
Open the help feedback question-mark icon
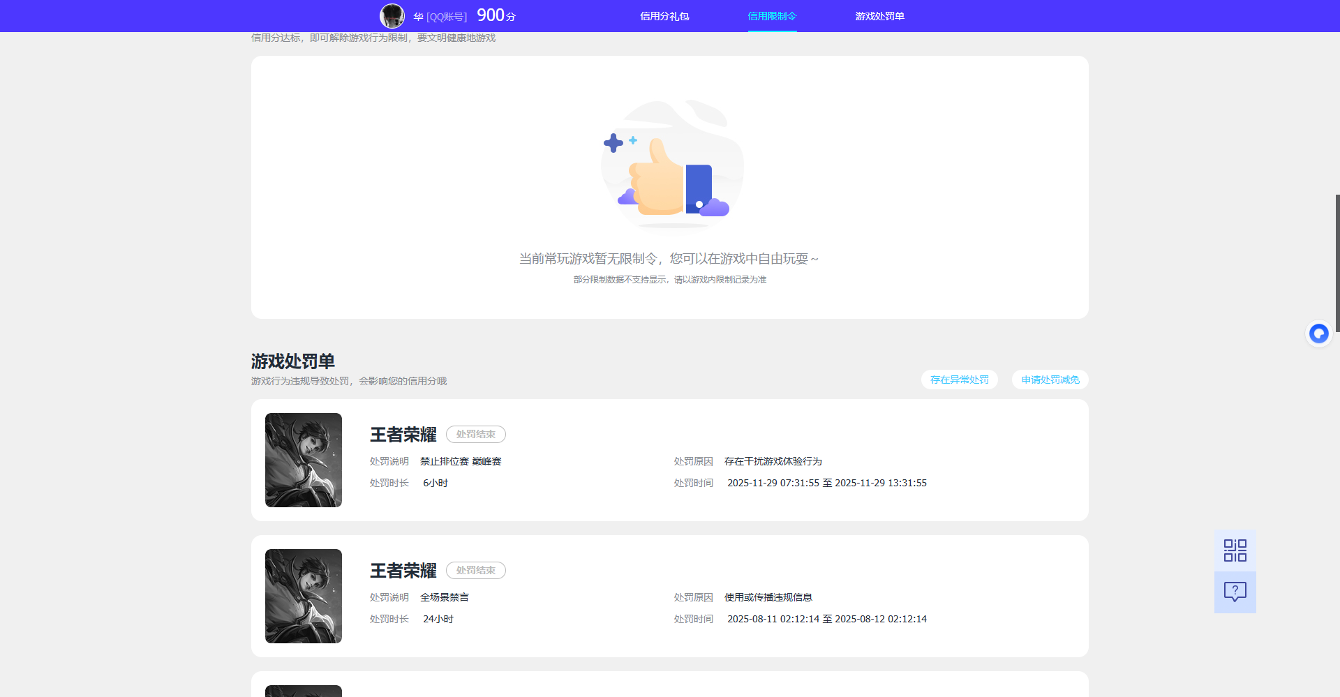click(x=1235, y=592)
